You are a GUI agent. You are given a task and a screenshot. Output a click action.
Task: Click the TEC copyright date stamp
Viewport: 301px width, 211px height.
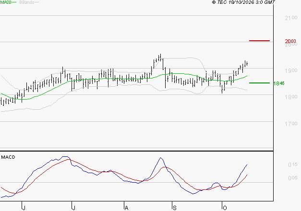pyautogui.click(x=243, y=2)
